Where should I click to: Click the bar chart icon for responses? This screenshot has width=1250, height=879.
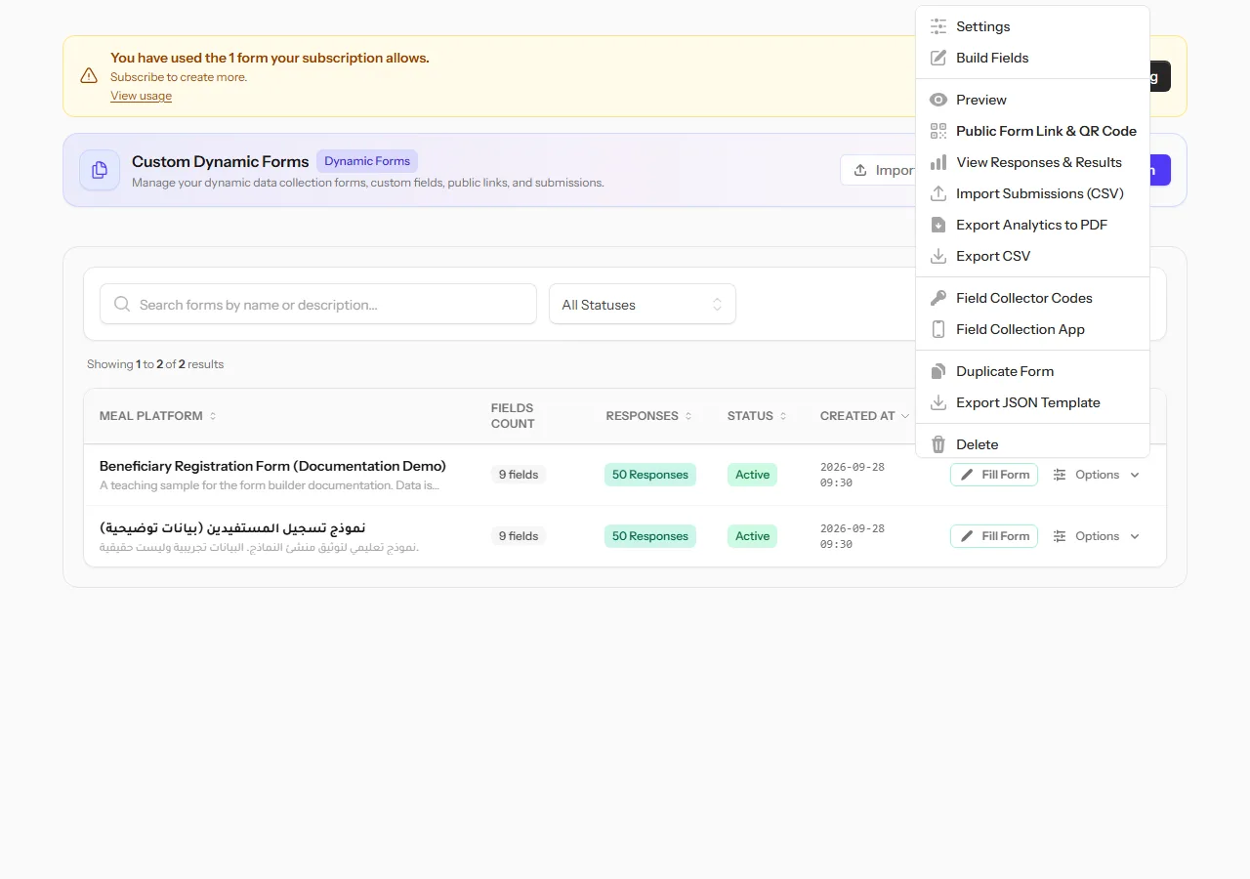click(x=938, y=162)
